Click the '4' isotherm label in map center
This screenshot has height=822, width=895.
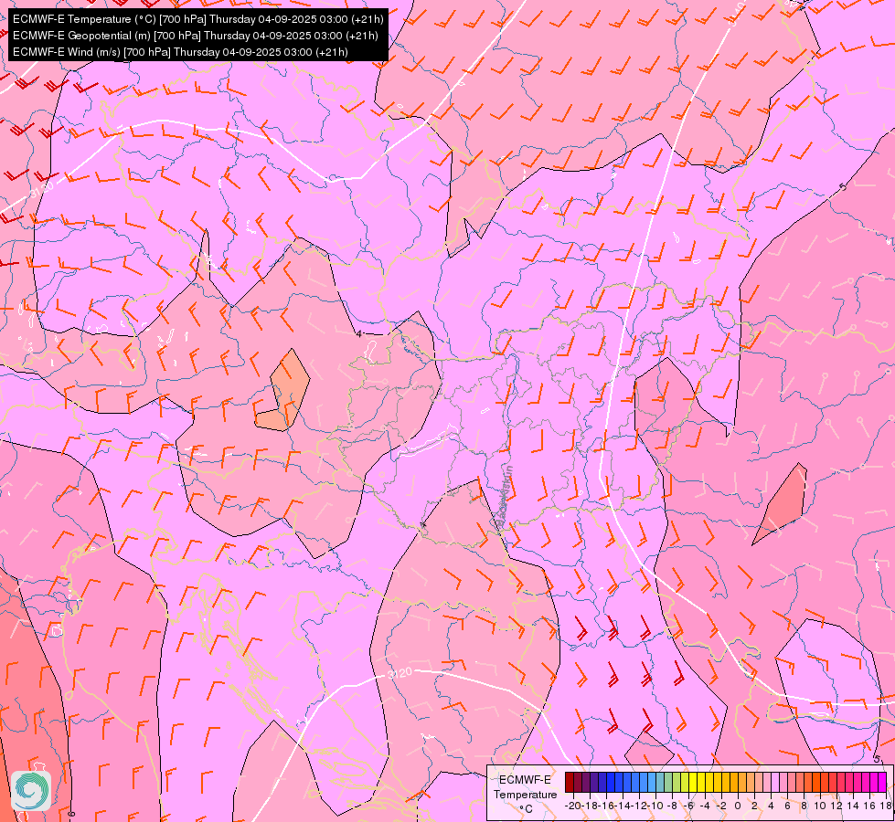[358, 334]
